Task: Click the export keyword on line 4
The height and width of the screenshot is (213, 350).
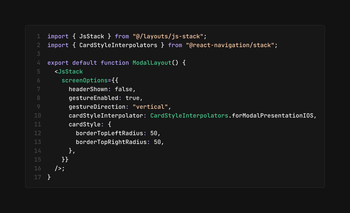Action: tap(58, 63)
